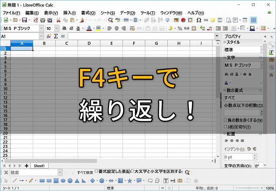Click the Sum sigma icon in formula bar
The width and height of the screenshot is (276, 191).
56,36
